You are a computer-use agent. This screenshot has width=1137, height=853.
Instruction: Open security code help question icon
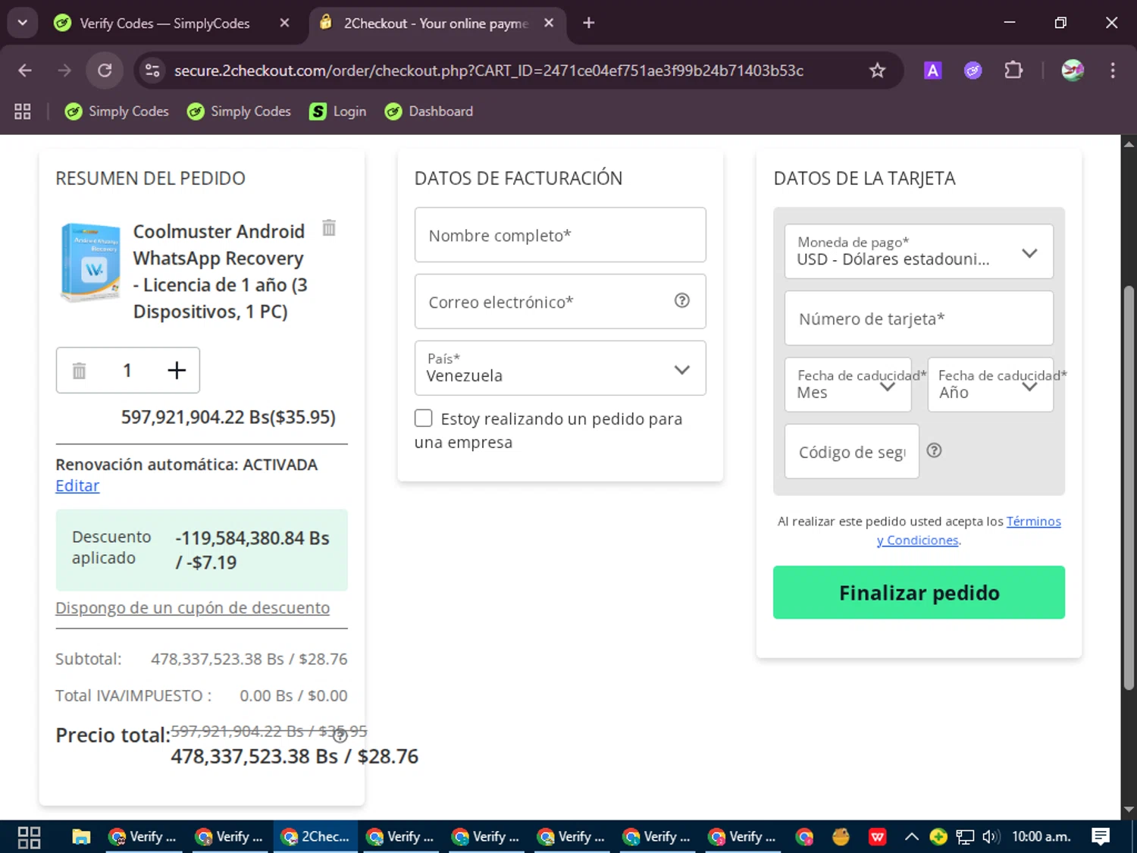[935, 450]
